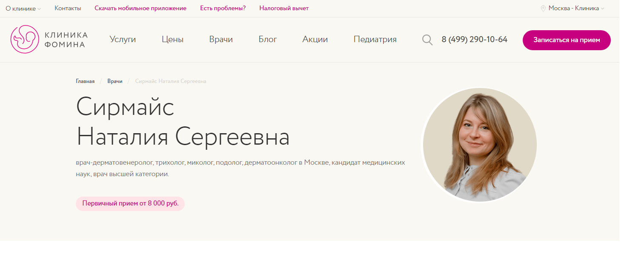Click the Клиника Фомина embryo logo

tap(49, 40)
